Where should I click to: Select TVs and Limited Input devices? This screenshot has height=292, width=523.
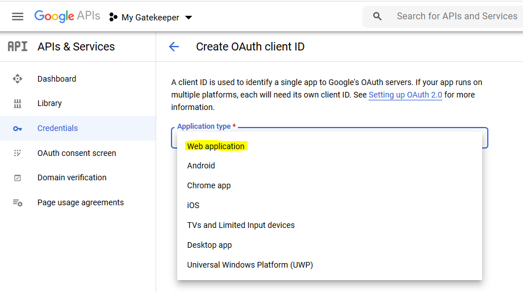click(x=241, y=225)
